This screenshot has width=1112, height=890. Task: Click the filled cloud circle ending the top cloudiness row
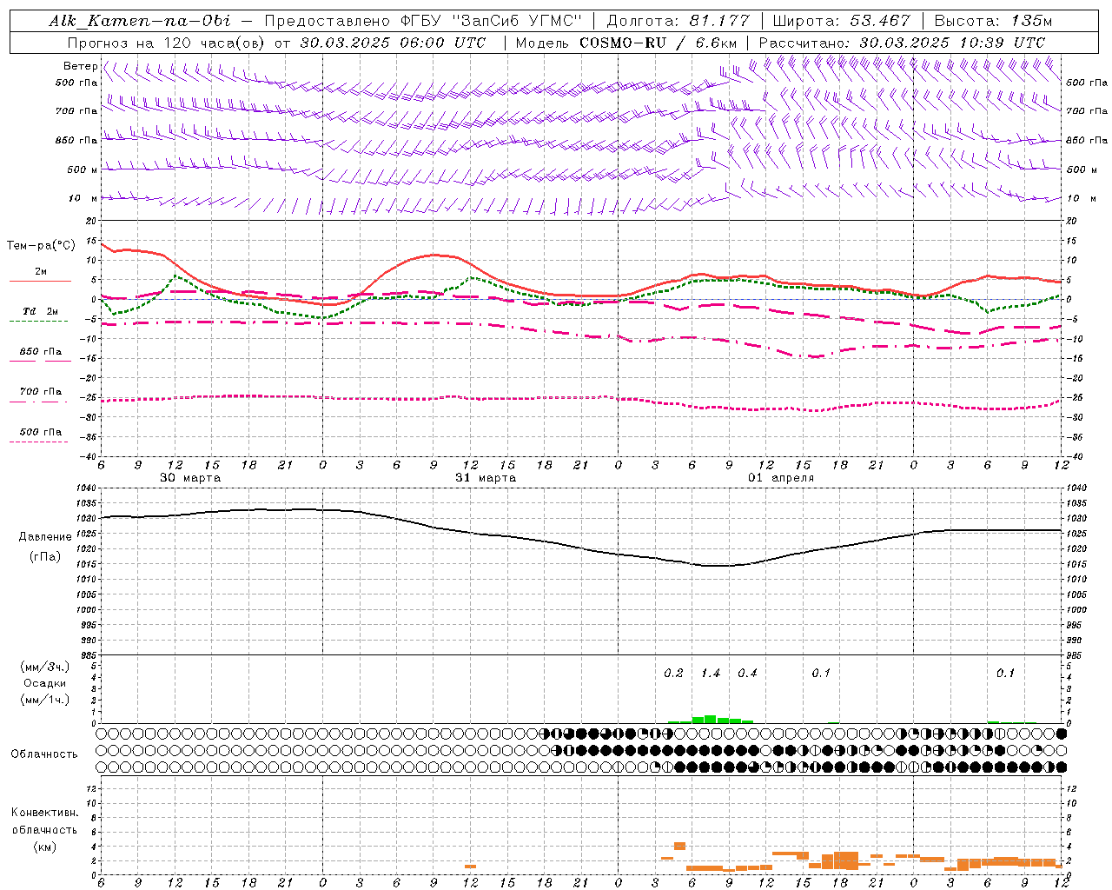point(1061,734)
